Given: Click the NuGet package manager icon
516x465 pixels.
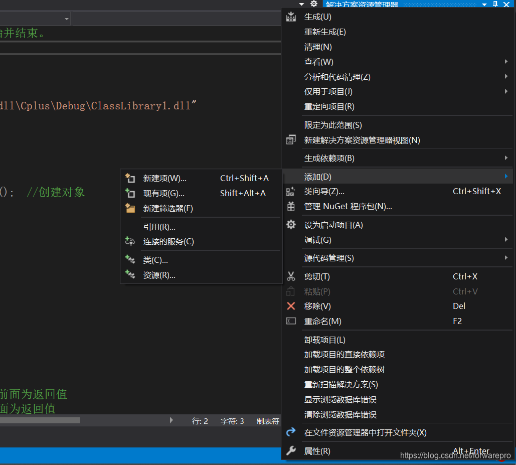Looking at the screenshot, I should click(291, 206).
